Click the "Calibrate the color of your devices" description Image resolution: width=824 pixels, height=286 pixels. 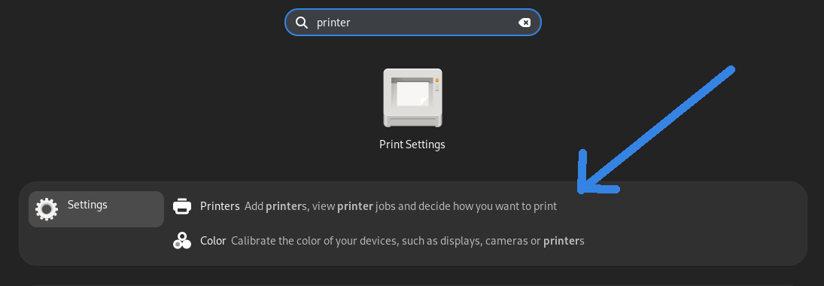(408, 241)
